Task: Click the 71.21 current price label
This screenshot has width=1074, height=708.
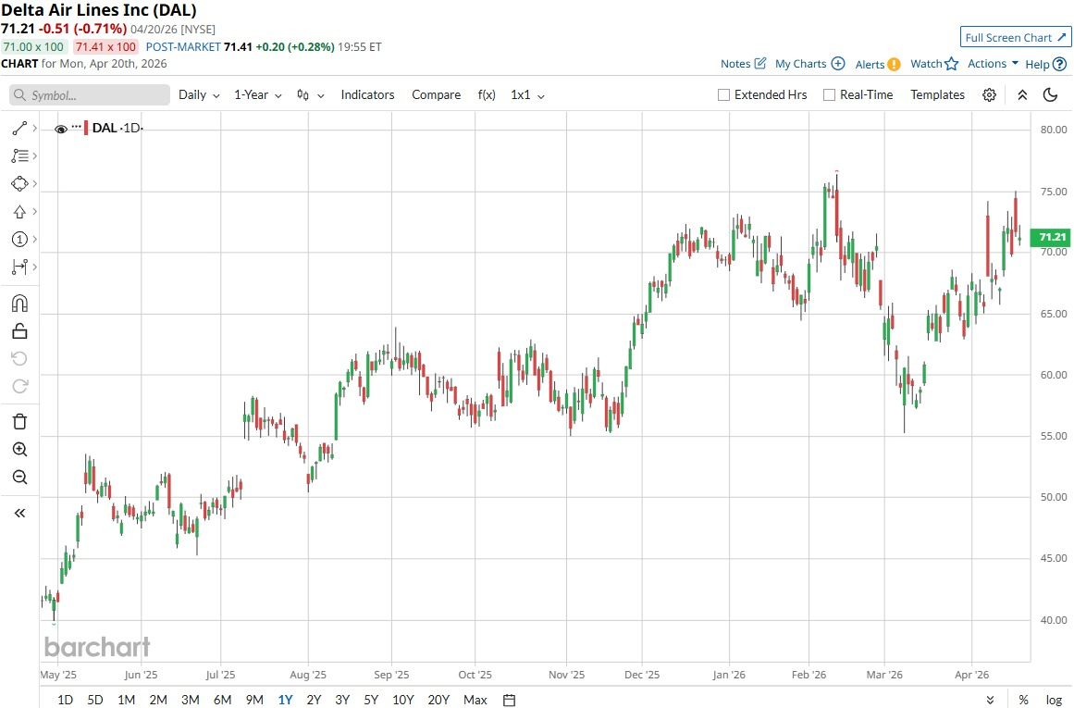Action: click(x=1051, y=237)
